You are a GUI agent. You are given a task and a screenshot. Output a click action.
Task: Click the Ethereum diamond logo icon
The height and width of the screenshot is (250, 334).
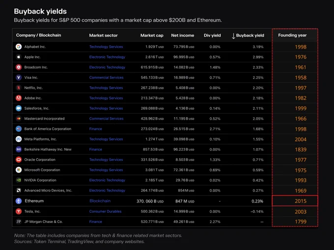[x=19, y=201]
